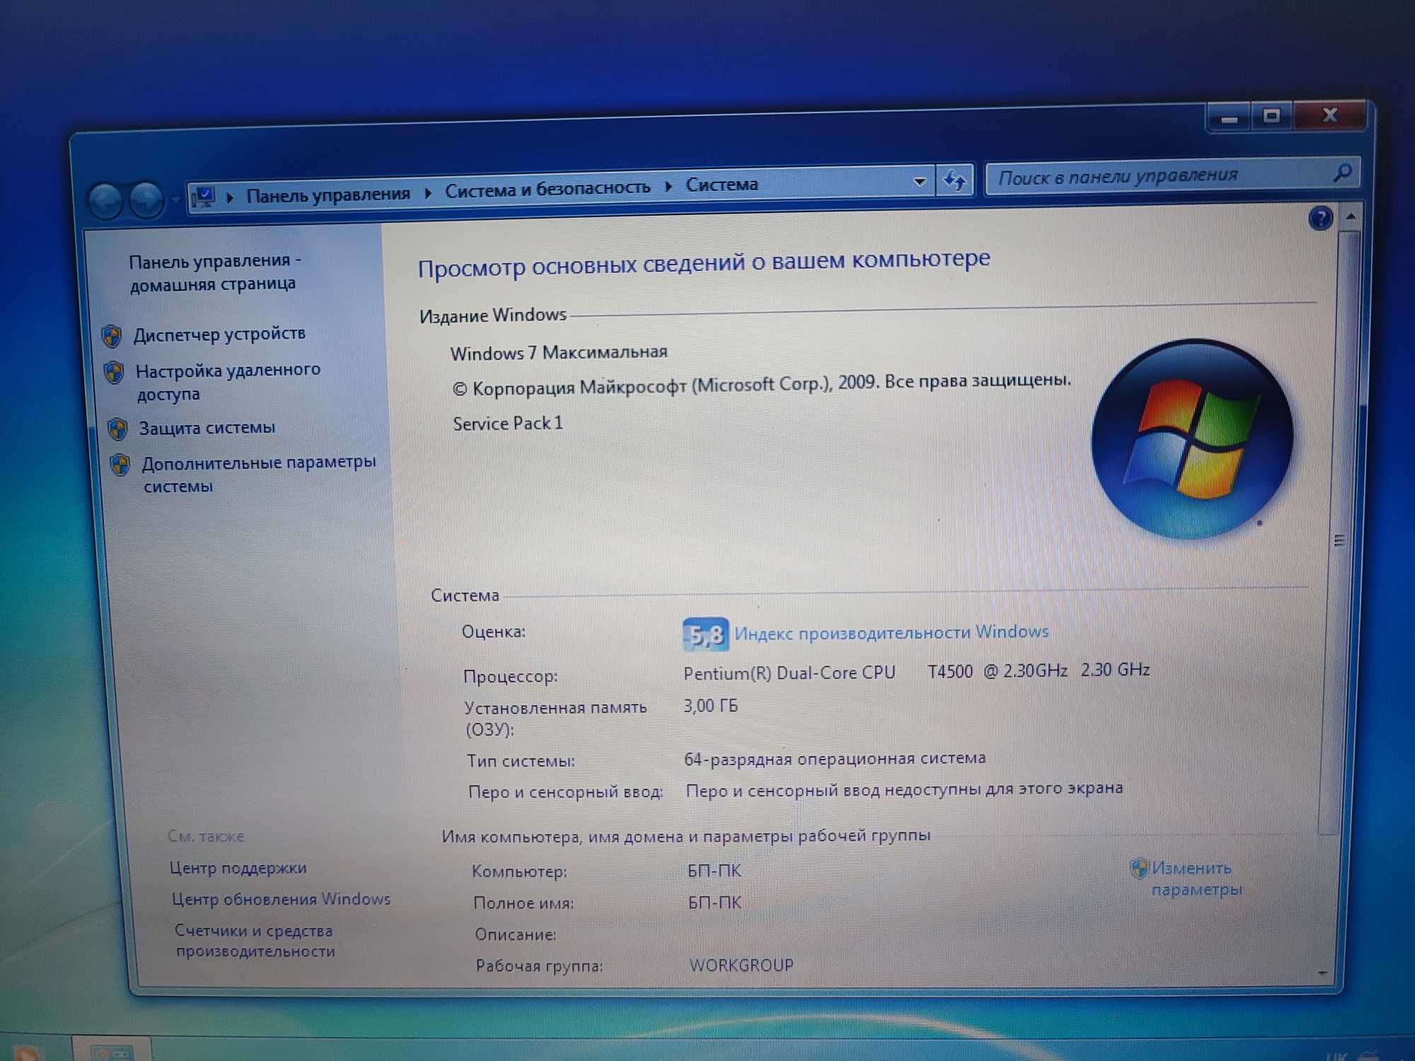Image resolution: width=1415 pixels, height=1061 pixels.
Task: Select the "Pentium(R) Dual-Core CPU" processor text
Action: 790,673
